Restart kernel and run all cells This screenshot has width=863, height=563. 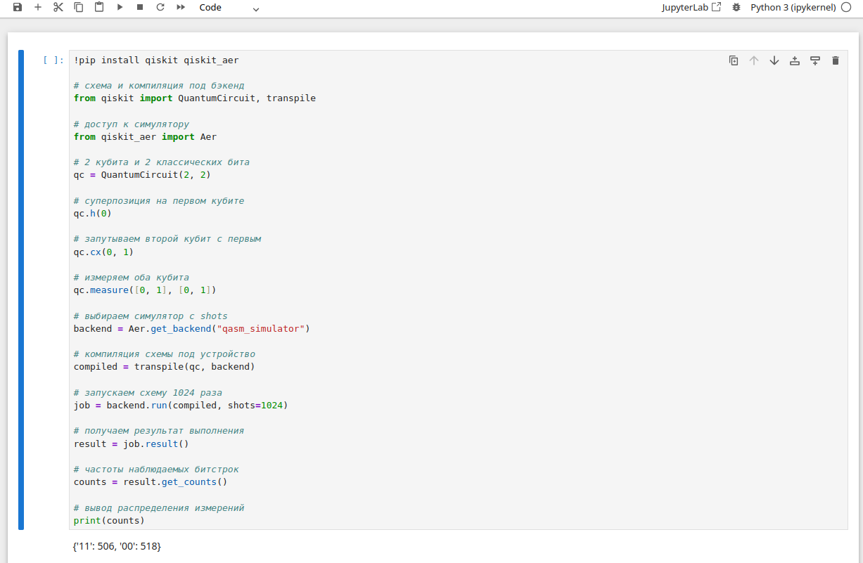click(181, 7)
